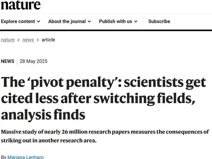Viewport: 212px width, 159px height.
Task: Click the nature logo at top
Action: 21,5
